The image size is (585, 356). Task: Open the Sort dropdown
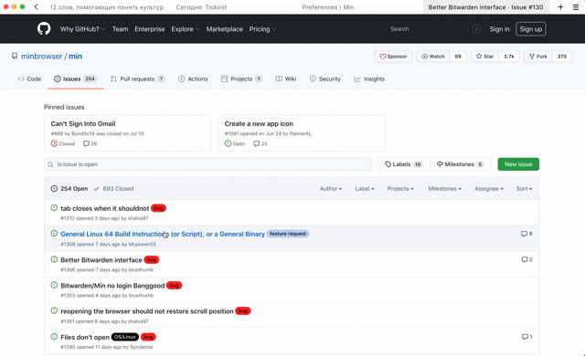pos(524,189)
